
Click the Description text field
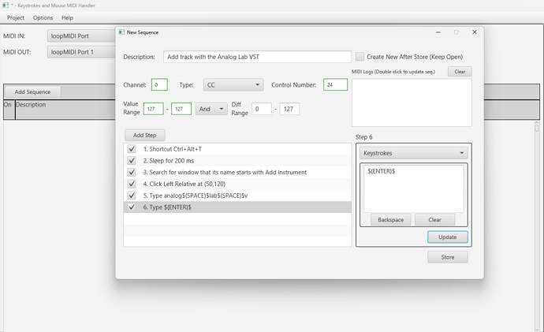pos(258,57)
